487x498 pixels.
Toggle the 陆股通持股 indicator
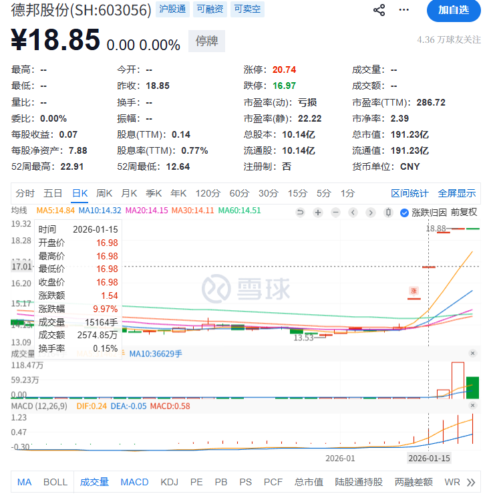(x=359, y=482)
